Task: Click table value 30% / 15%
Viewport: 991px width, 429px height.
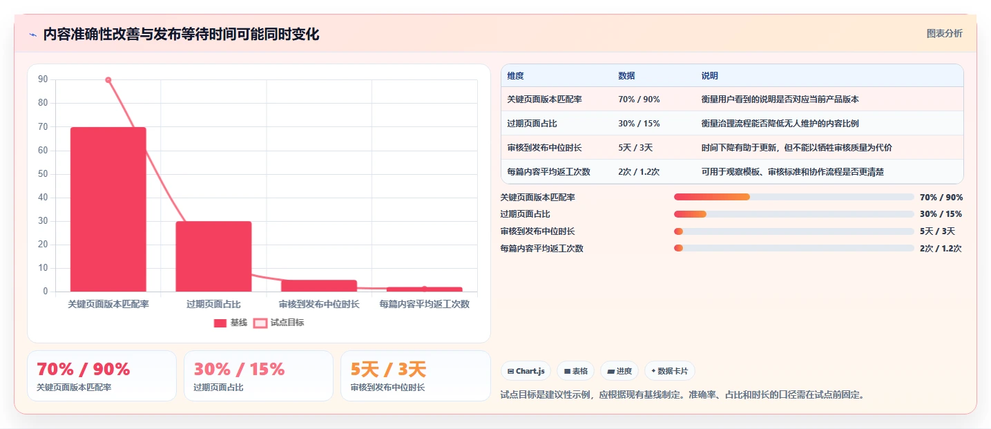Action: 639,124
